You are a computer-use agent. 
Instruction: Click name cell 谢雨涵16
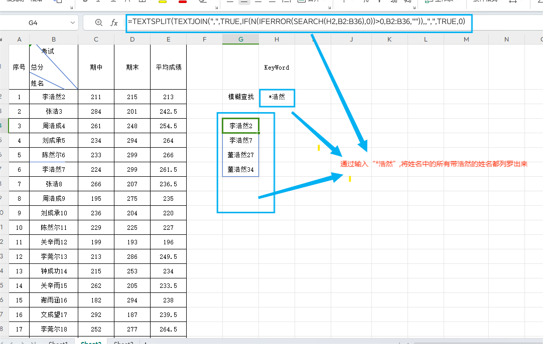tap(54, 300)
